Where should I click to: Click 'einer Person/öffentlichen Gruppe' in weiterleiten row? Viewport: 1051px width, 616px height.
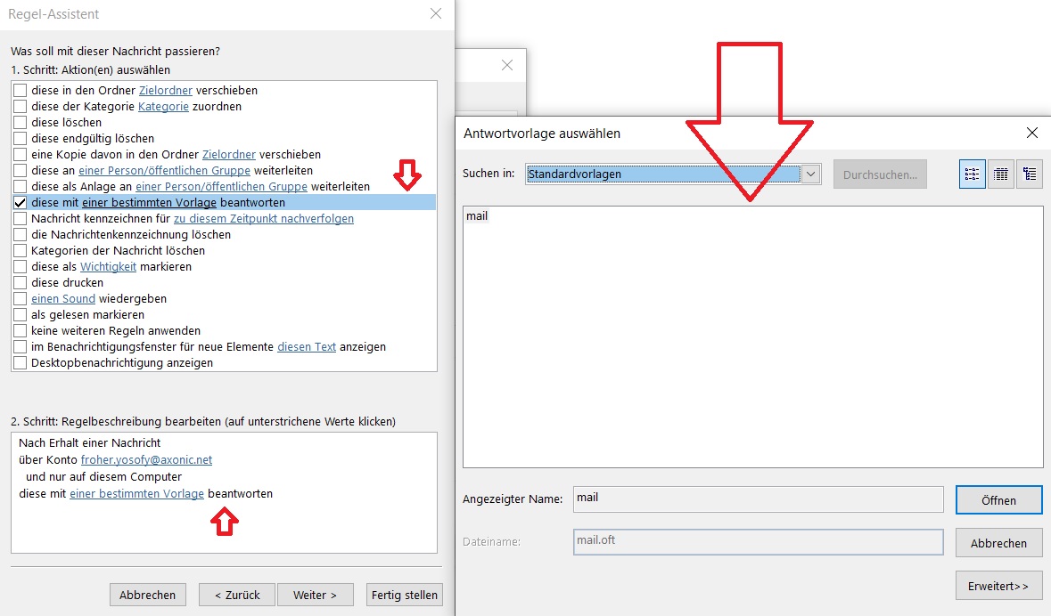[x=164, y=171]
